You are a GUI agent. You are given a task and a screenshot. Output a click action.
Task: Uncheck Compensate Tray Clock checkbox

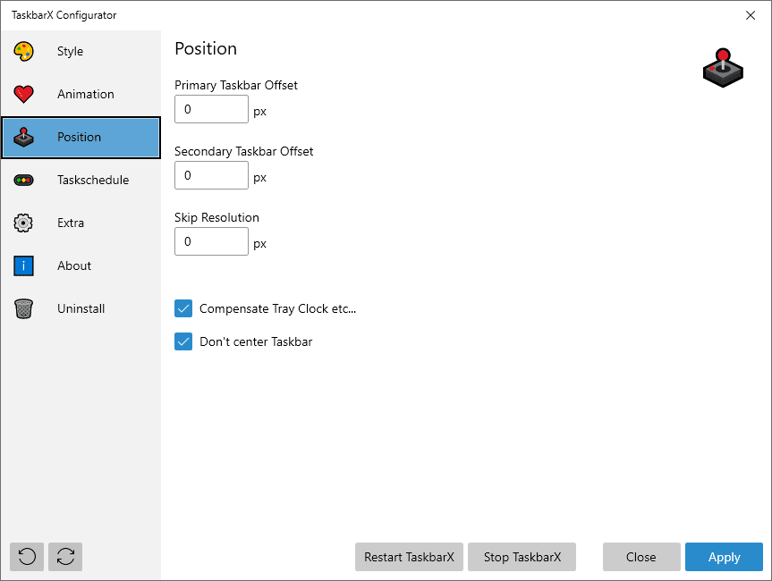(x=183, y=308)
